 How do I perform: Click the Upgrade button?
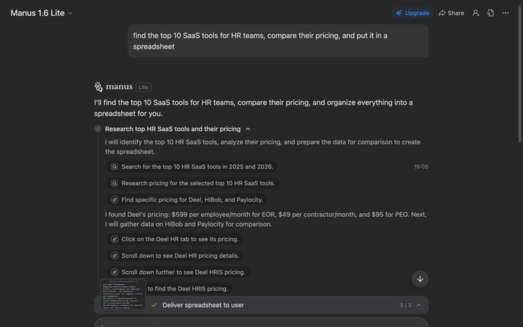412,13
